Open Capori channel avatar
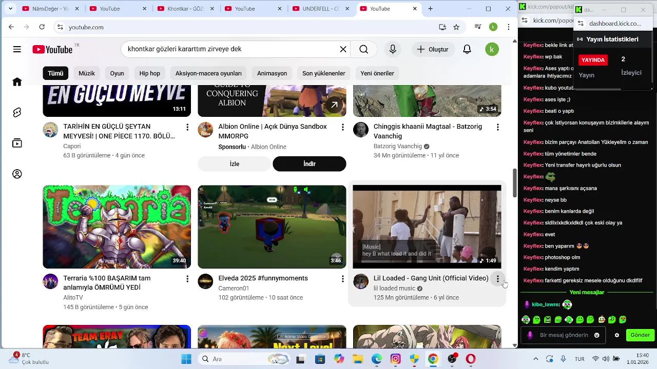This screenshot has width=657, height=369. coord(50,130)
